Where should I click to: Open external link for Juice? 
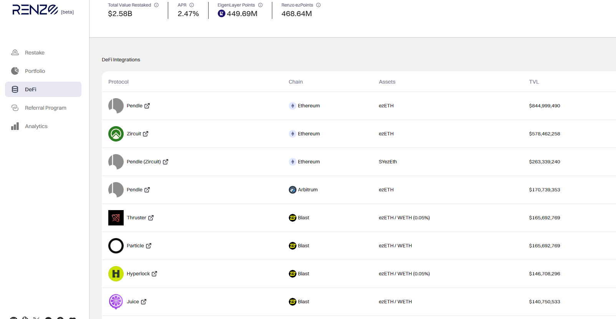point(144,302)
